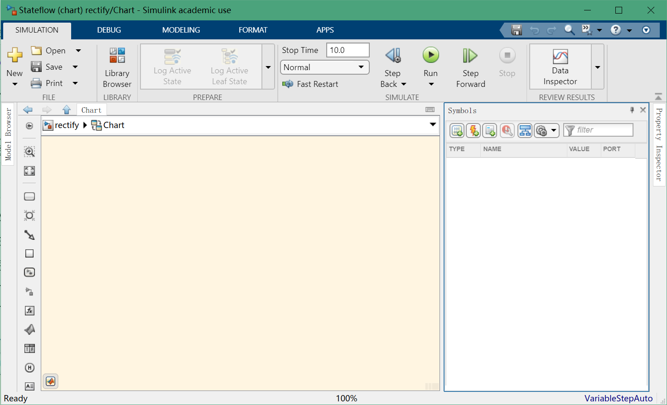The height and width of the screenshot is (405, 667).
Task: Open the Property Inspector side panel
Action: pyautogui.click(x=659, y=144)
